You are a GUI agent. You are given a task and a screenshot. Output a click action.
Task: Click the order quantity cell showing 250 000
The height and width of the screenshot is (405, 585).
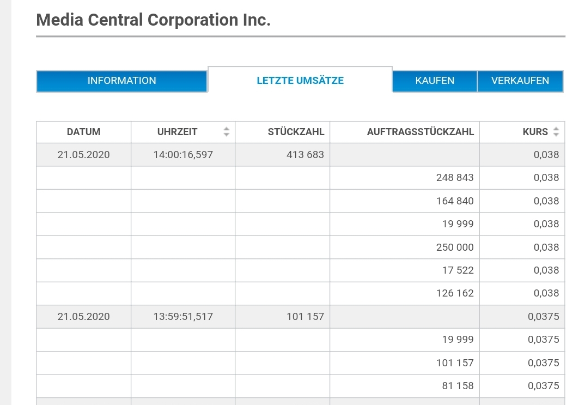455,247
